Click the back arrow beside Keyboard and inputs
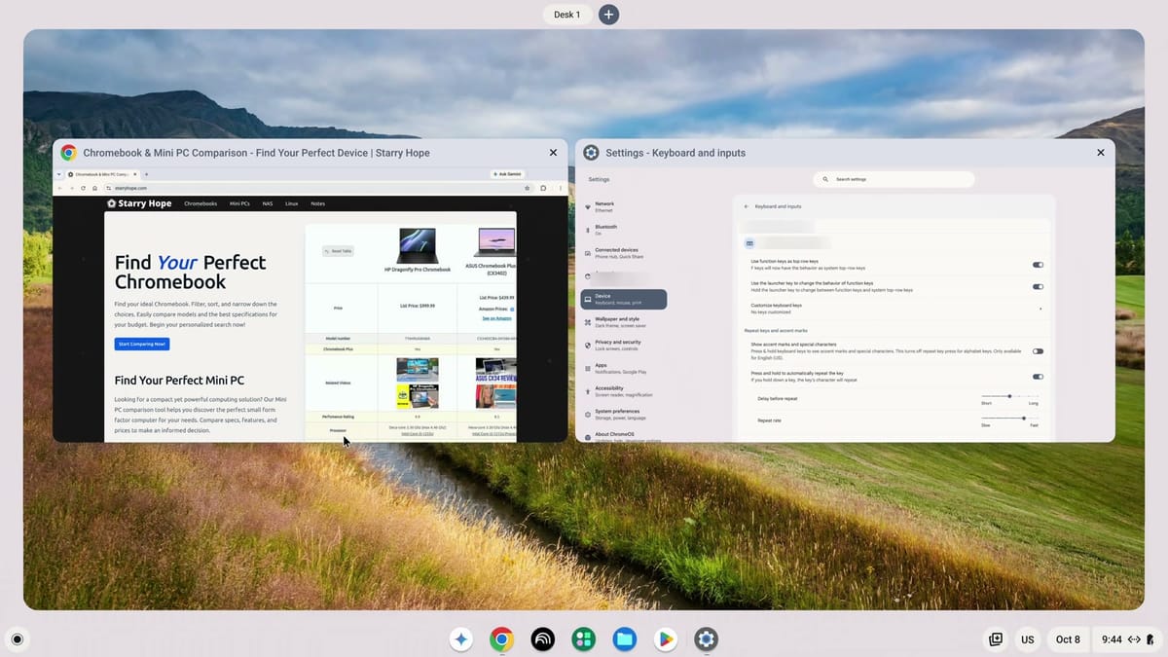The width and height of the screenshot is (1168, 657). pos(747,206)
